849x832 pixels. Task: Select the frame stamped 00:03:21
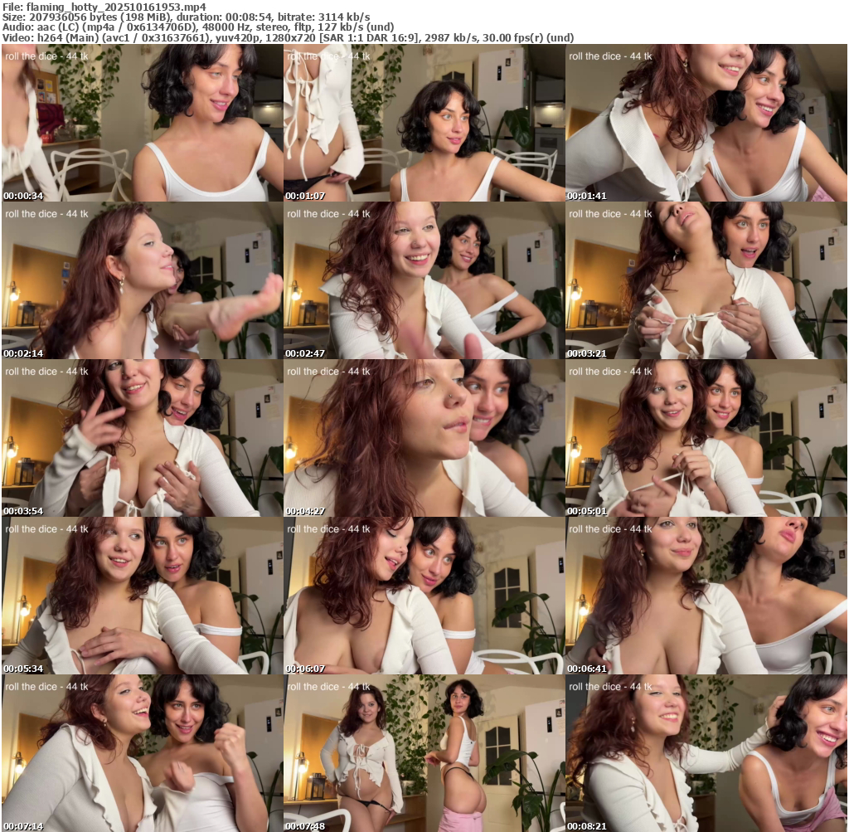click(x=706, y=280)
